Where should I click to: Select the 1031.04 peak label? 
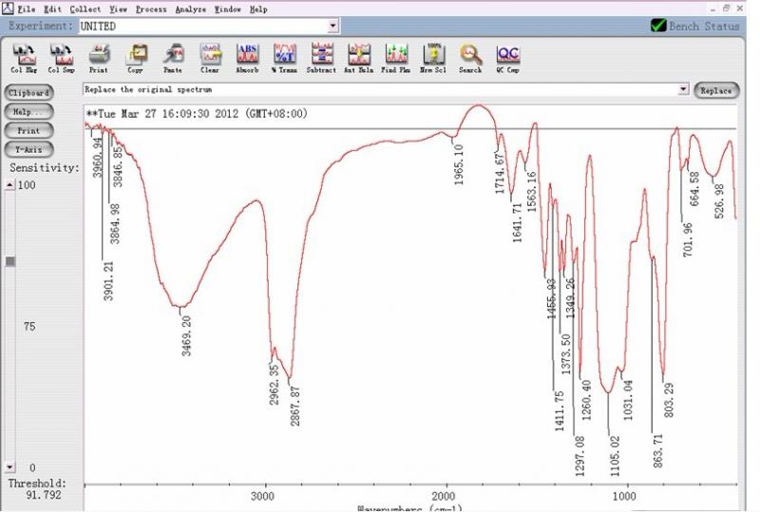click(x=628, y=400)
